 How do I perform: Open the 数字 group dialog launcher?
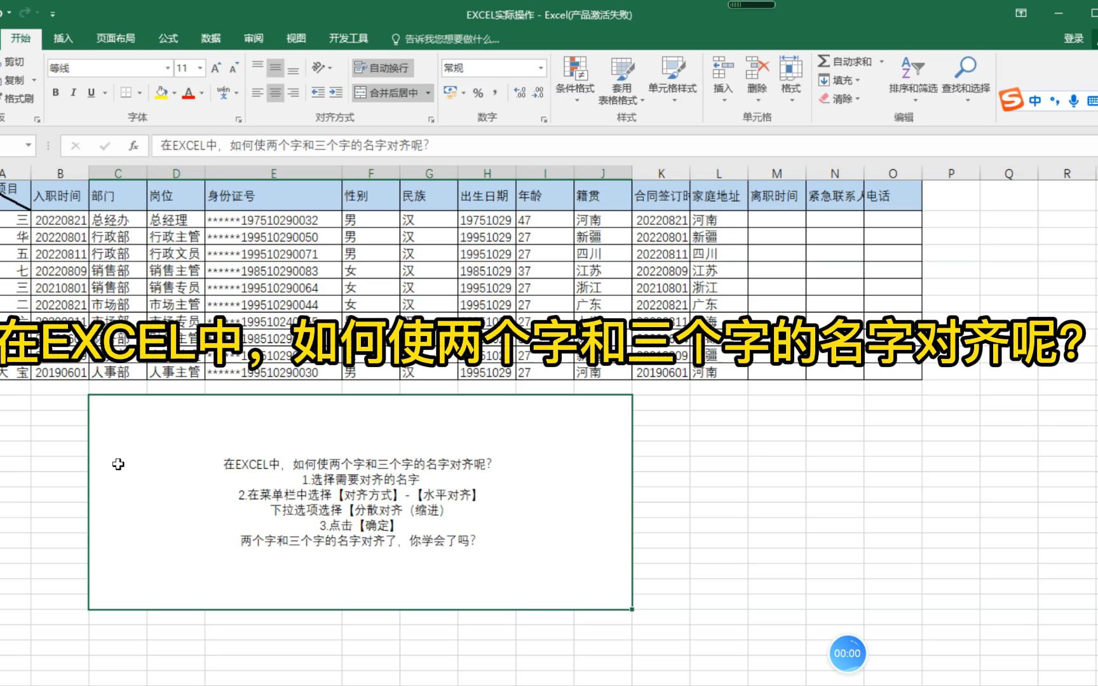[544, 119]
